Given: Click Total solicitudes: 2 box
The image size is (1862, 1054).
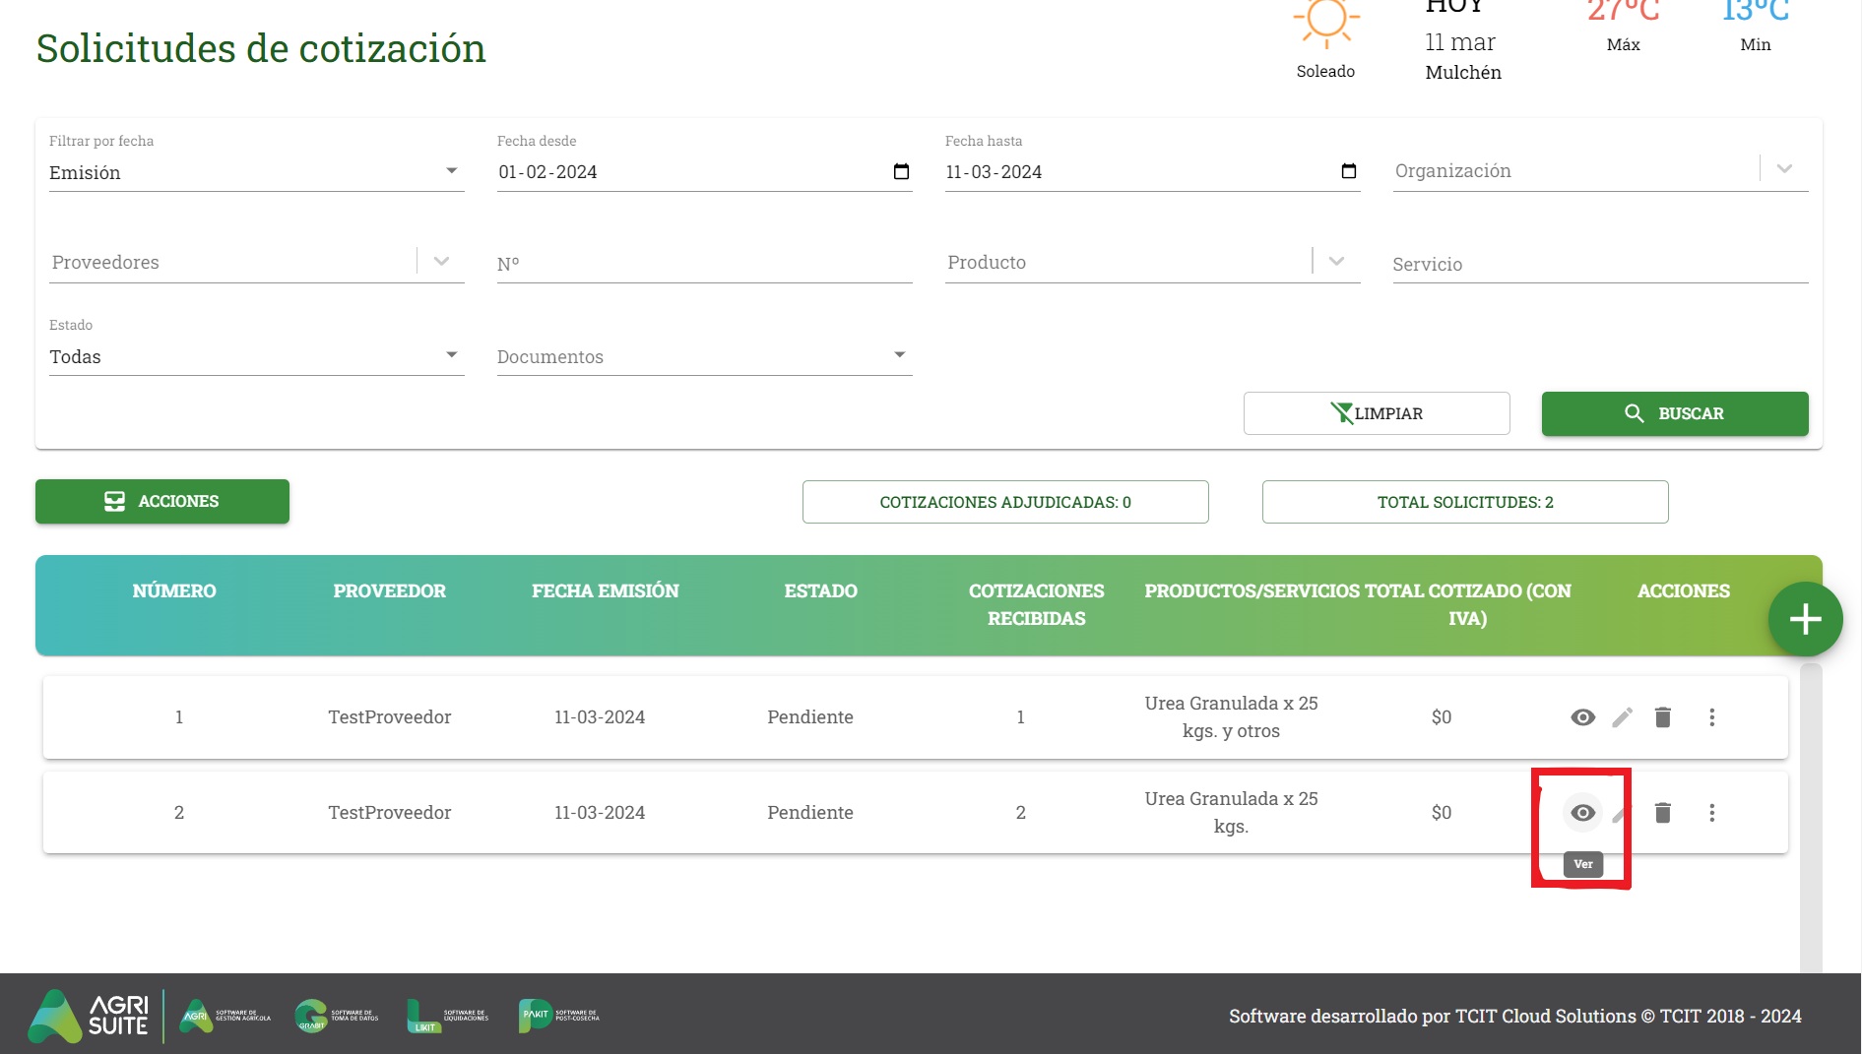Looking at the screenshot, I should tap(1465, 502).
